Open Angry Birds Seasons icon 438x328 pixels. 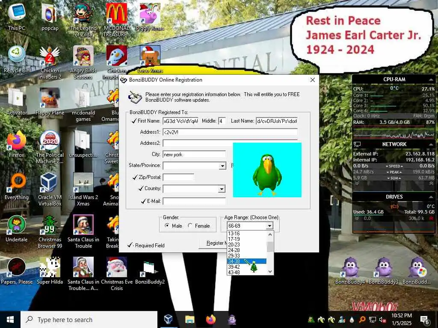(83, 62)
